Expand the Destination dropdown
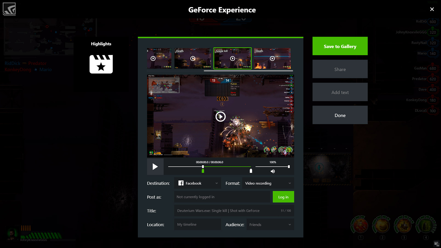Screen dimensions: 441x248 (216, 183)
